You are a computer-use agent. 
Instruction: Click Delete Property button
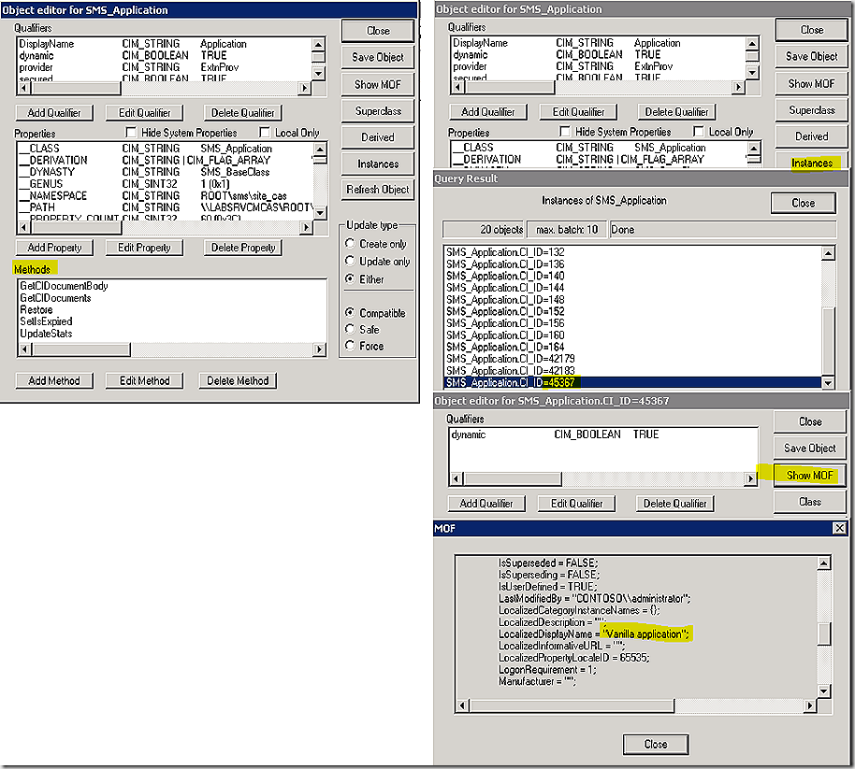tap(242, 248)
